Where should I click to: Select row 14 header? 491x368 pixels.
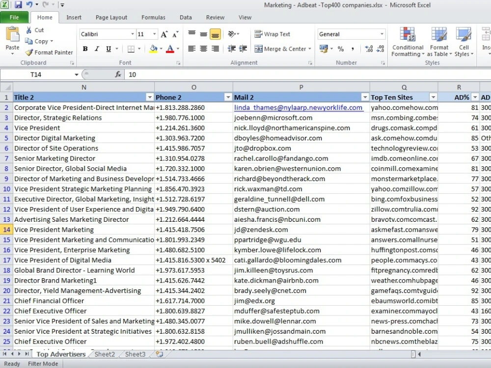pos(6,230)
